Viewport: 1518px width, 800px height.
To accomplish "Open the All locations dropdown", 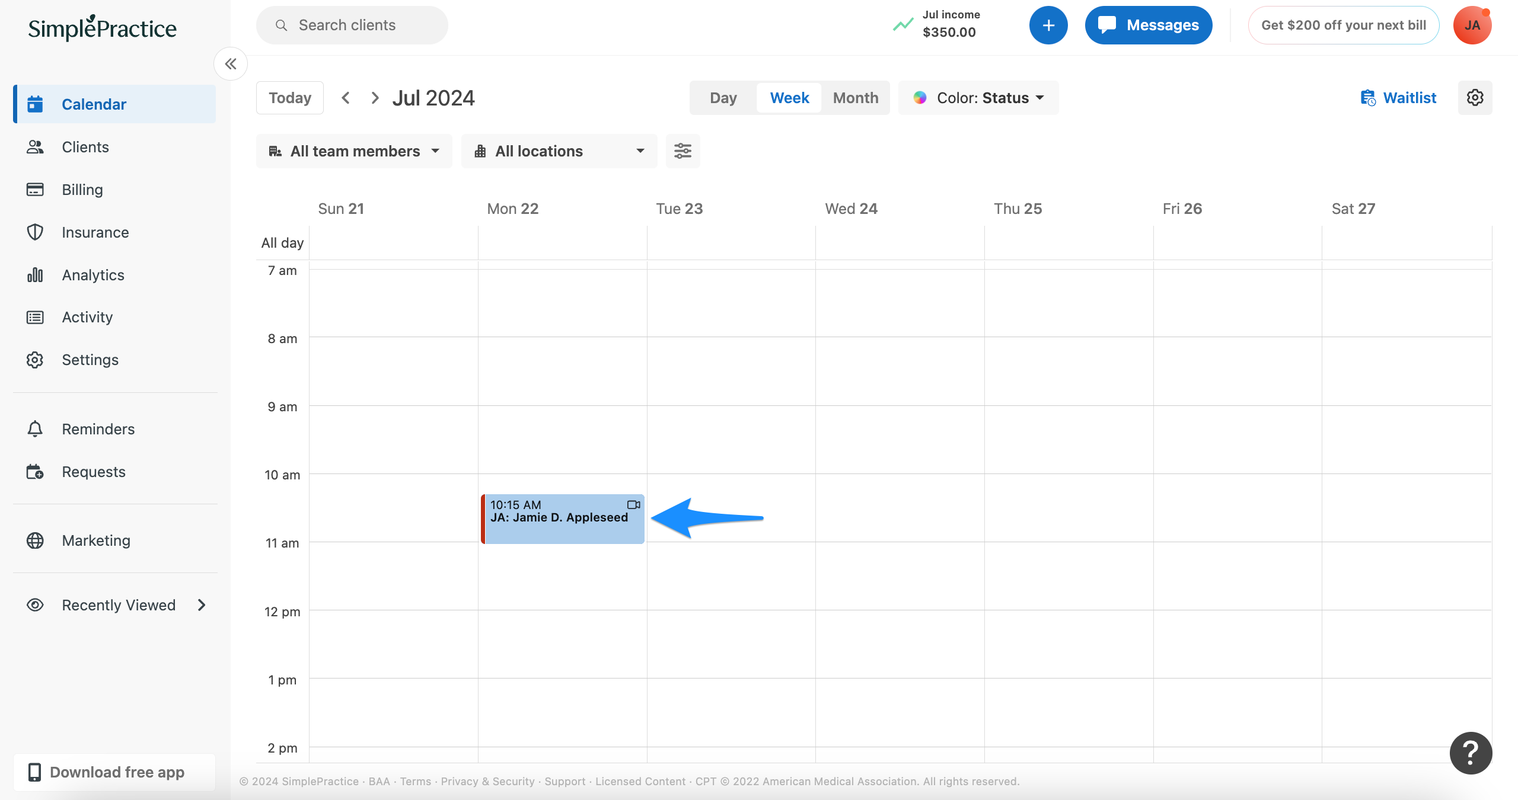I will tap(559, 151).
